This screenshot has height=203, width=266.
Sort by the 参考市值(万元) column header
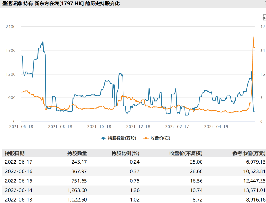[x=249, y=153]
